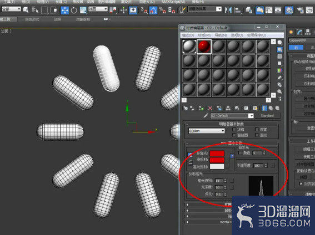Enable self-illumination 颜色 checkbox

(x=240, y=153)
